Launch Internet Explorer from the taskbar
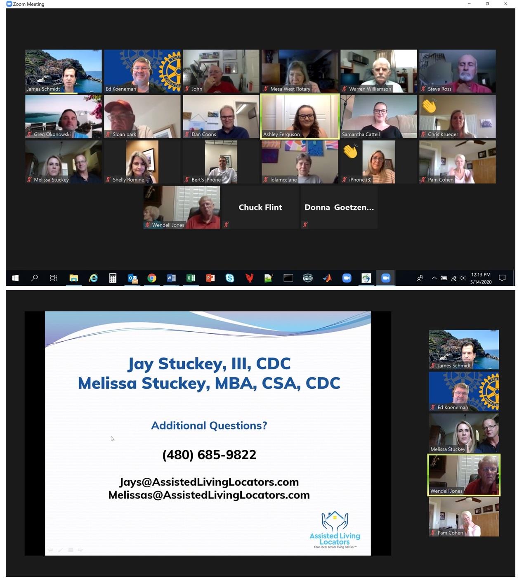The image size is (524, 583). click(x=94, y=278)
